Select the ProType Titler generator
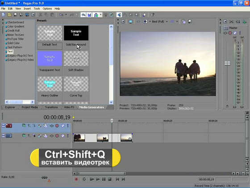This screenshot has width=250, height=188. pos(16,39)
